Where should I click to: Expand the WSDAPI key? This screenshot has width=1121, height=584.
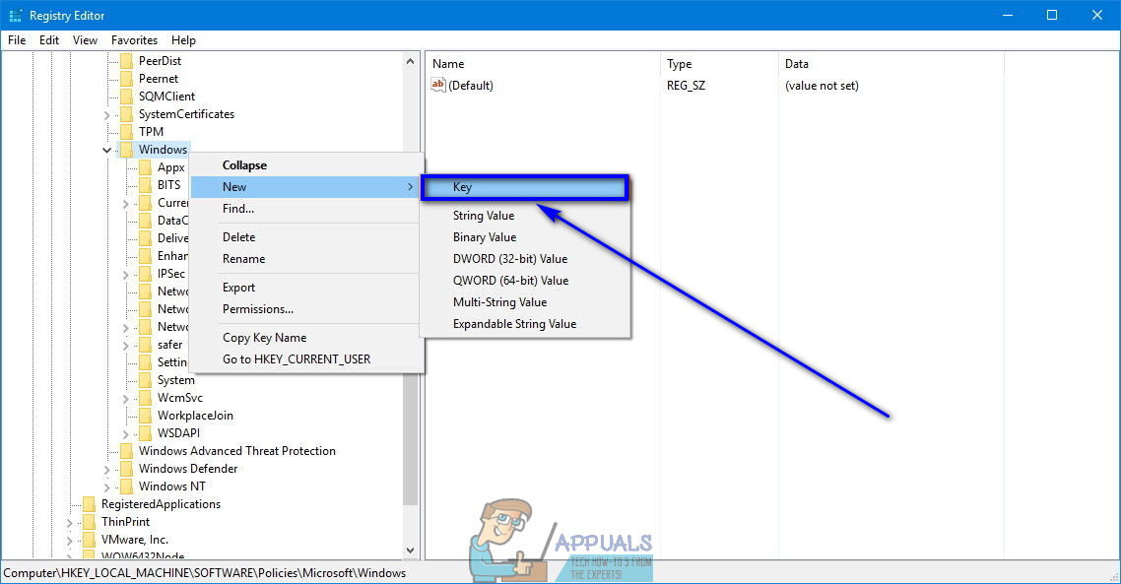pos(126,434)
